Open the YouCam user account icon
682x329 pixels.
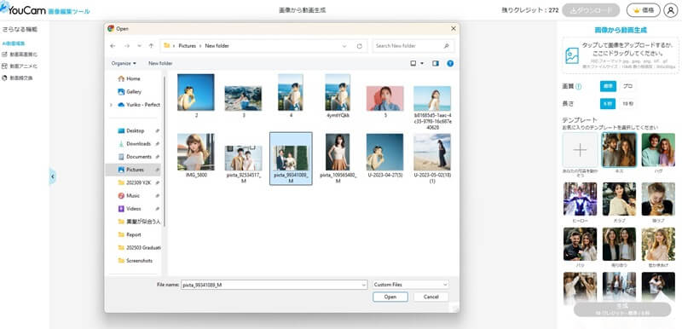[670, 10]
